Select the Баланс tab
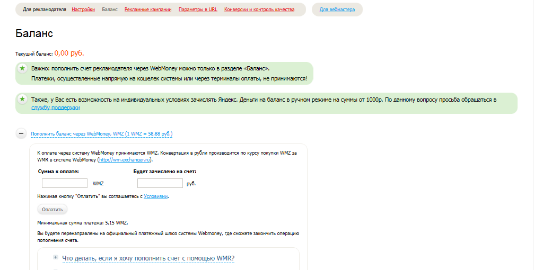Screen dimensions: 534x270 [x=110, y=10]
